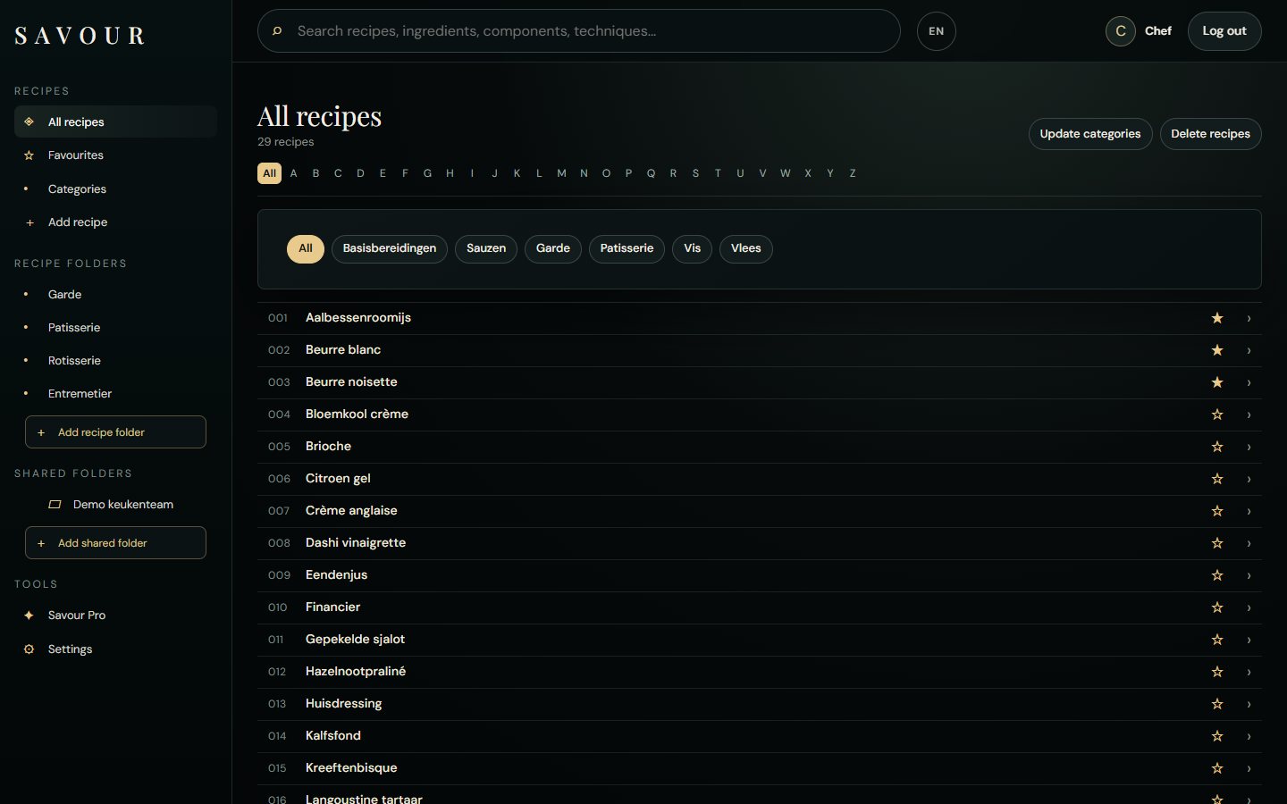Click the Demo keukenteam folder icon

(x=55, y=505)
